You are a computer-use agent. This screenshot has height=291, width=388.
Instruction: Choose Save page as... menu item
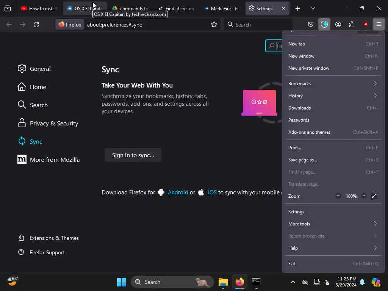click(333, 160)
